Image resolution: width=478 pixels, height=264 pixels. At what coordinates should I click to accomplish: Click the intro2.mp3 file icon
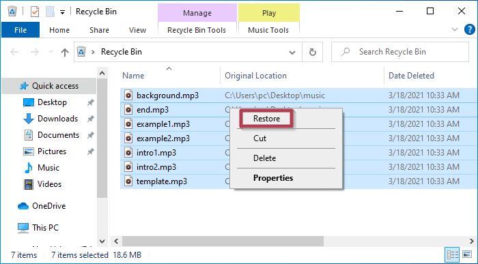coord(128,167)
